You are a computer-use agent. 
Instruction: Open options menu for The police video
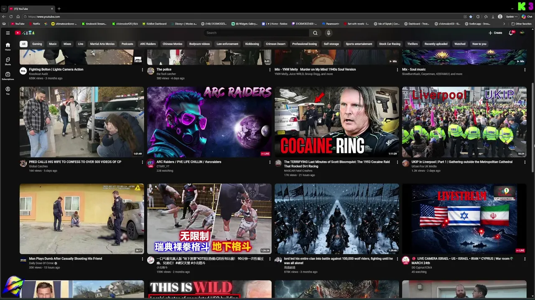(x=270, y=70)
